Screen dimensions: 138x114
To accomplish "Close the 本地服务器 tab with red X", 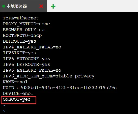I will pos(41,6).
